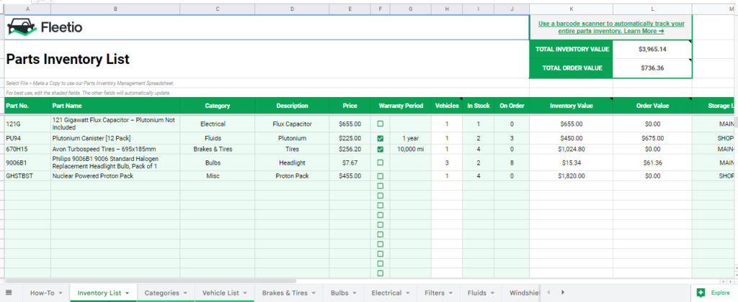Click the horizontal scrollbar thumb

tap(151, 281)
